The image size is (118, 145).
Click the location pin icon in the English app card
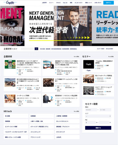pyautogui.click(x=17, y=70)
